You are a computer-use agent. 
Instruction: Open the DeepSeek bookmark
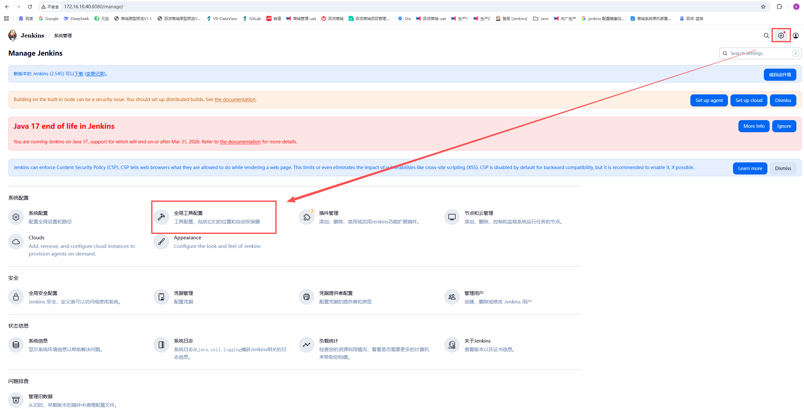click(76, 18)
